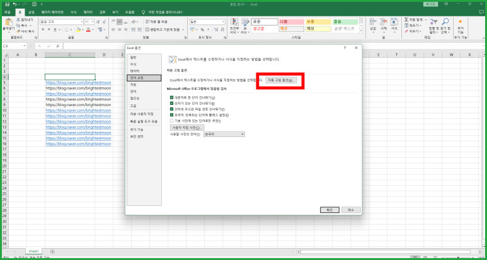Open the File (파일) tab
487x260 pixels.
[7, 13]
